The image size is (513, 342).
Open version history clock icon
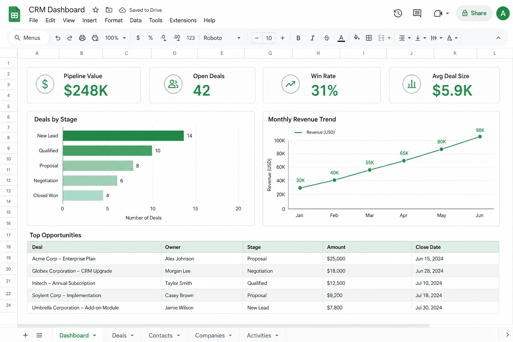point(398,13)
